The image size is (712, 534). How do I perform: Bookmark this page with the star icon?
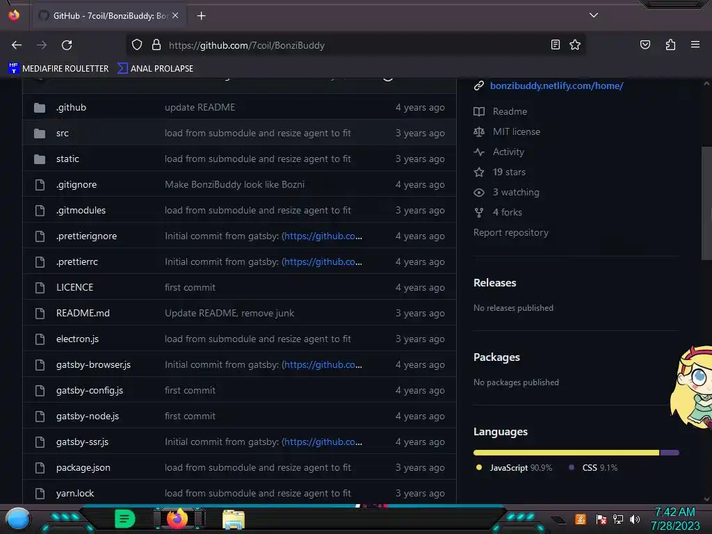coord(575,44)
